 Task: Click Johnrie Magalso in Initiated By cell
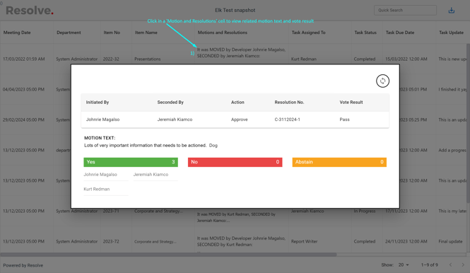102,120
